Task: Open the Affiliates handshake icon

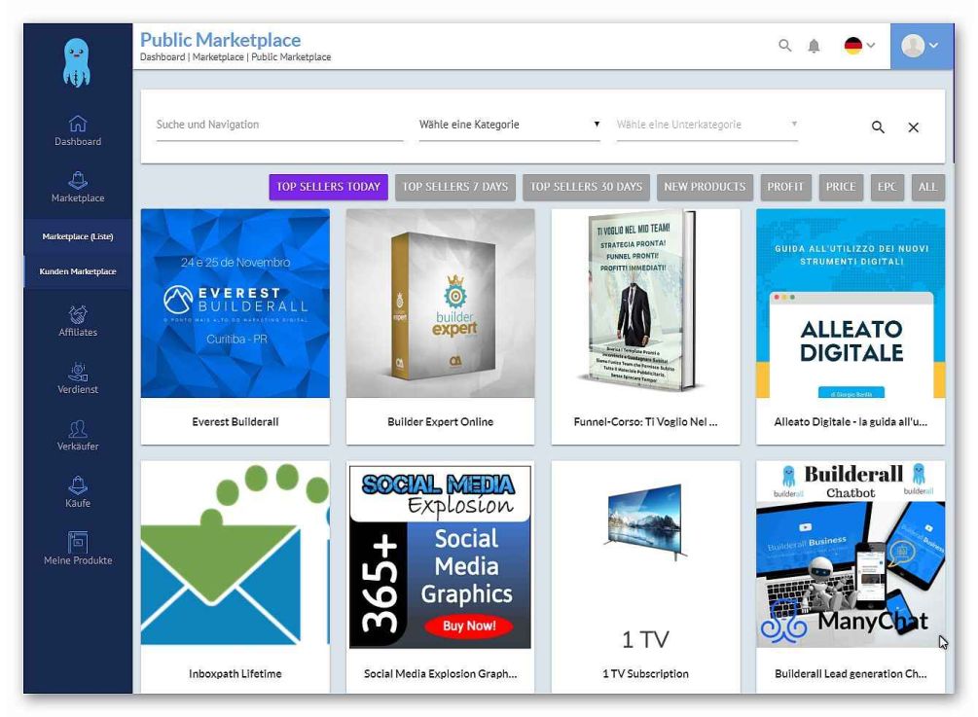Action: (x=77, y=314)
